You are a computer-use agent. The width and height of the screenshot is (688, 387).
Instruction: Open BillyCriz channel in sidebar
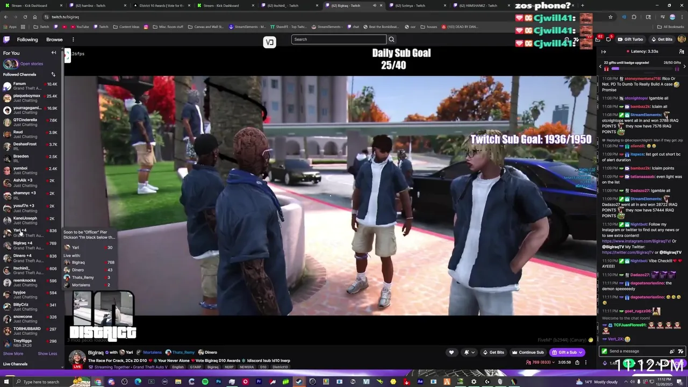pyautogui.click(x=30, y=306)
